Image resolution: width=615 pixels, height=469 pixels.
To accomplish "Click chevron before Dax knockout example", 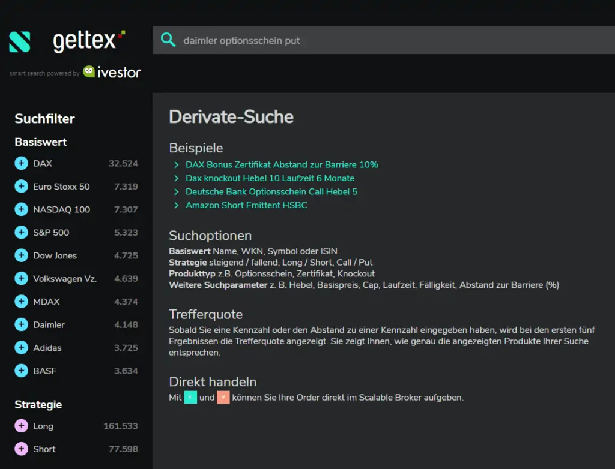I will tap(176, 178).
